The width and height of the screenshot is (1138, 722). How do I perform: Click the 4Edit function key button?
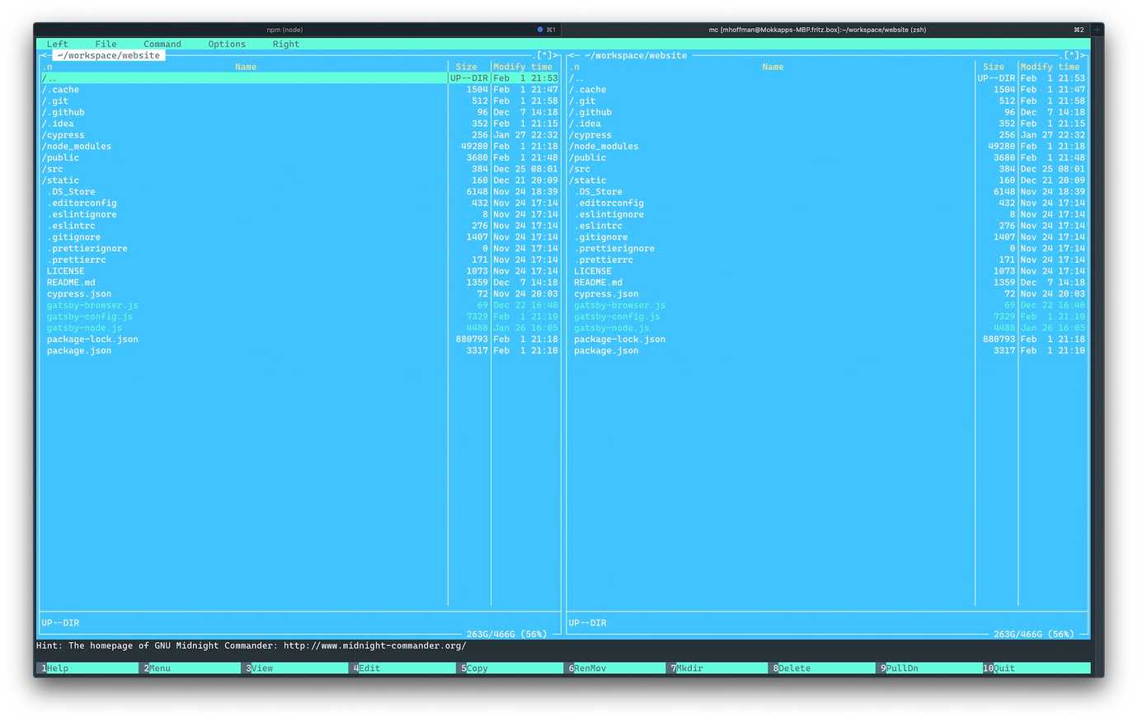tap(404, 668)
